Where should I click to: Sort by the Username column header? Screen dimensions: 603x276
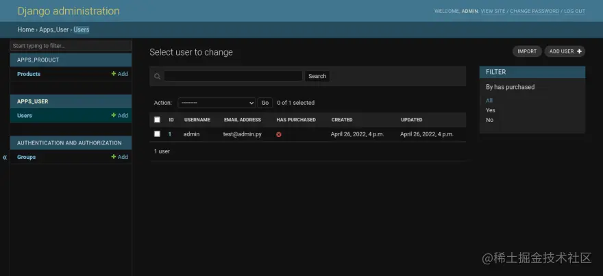(x=197, y=120)
